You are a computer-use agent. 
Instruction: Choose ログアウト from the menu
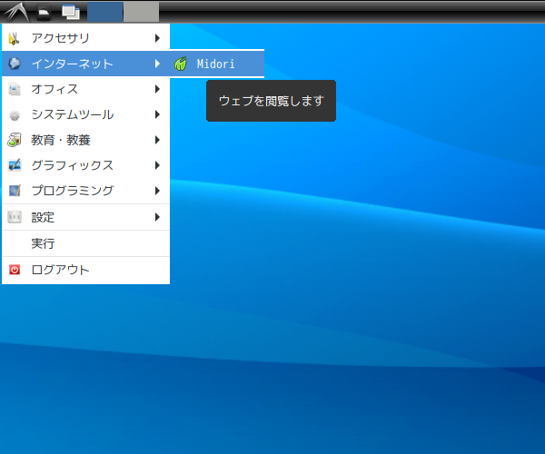86,270
